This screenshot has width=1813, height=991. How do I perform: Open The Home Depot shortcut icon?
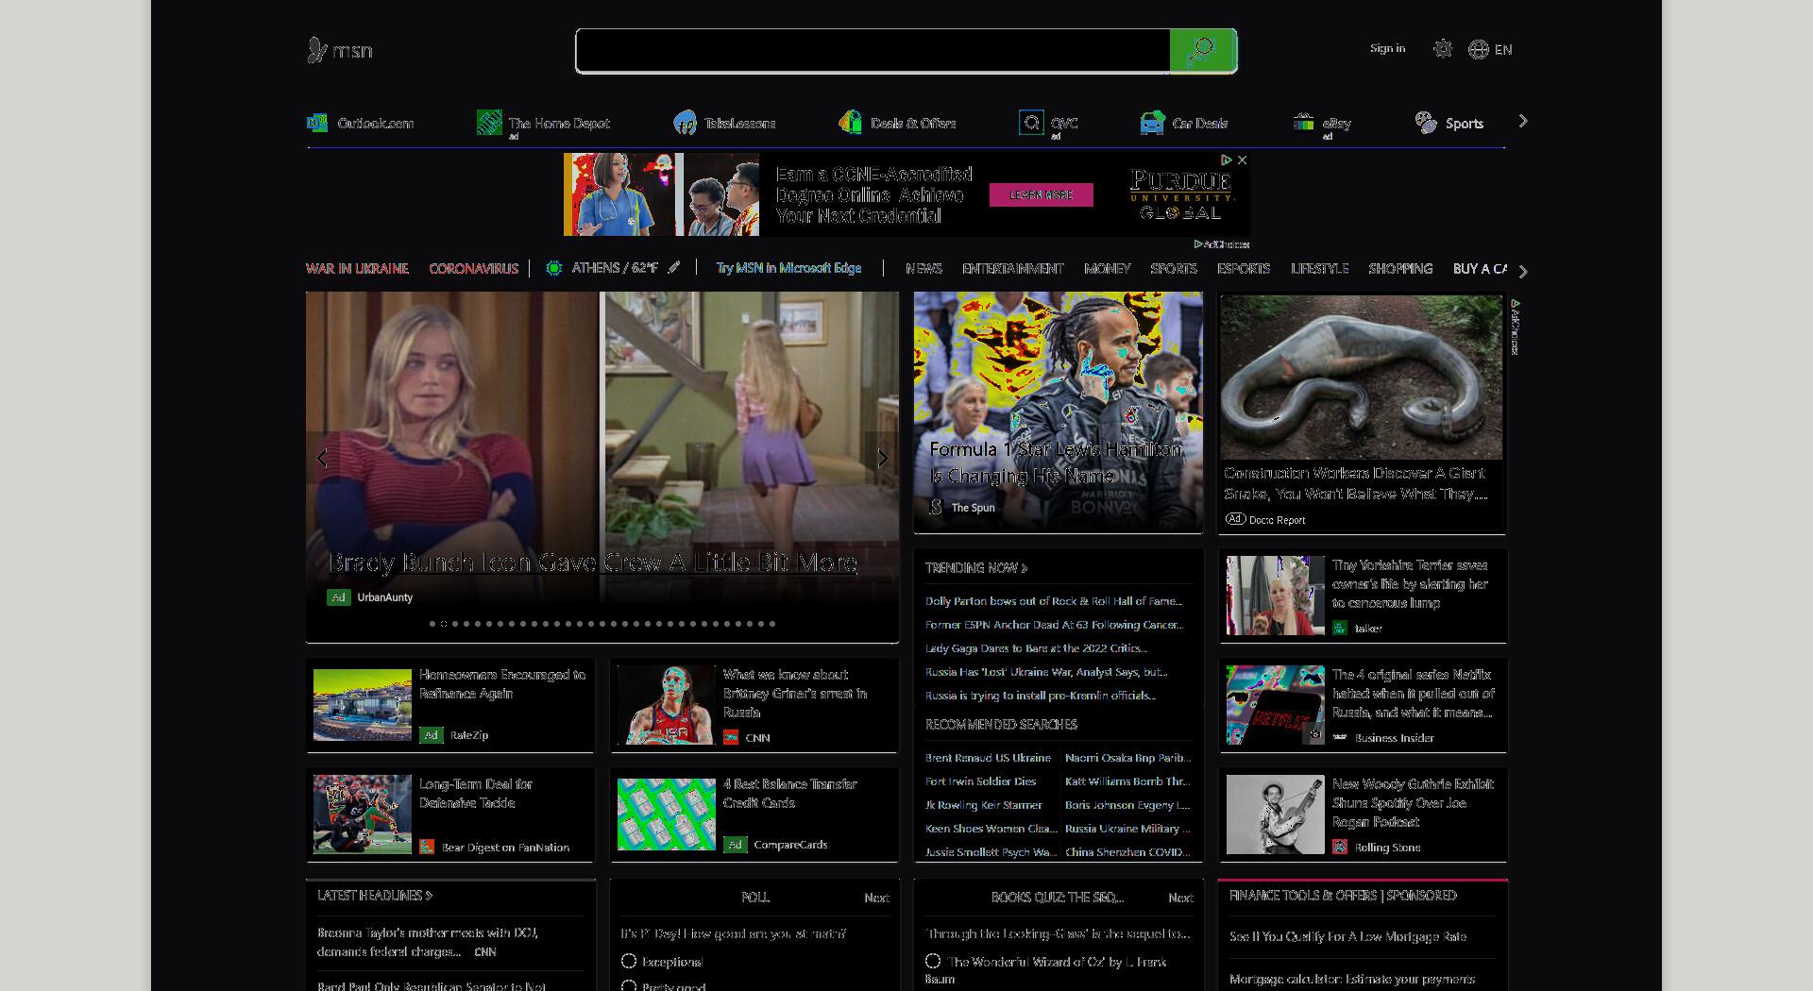click(x=489, y=123)
